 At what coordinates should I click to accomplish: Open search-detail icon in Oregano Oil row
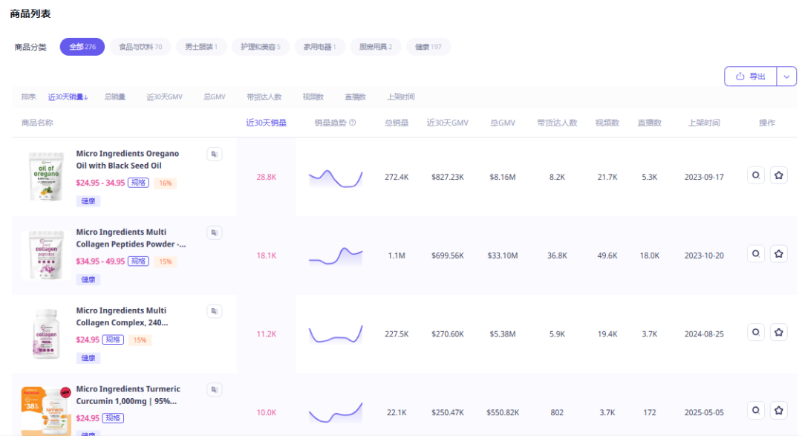pyautogui.click(x=755, y=175)
